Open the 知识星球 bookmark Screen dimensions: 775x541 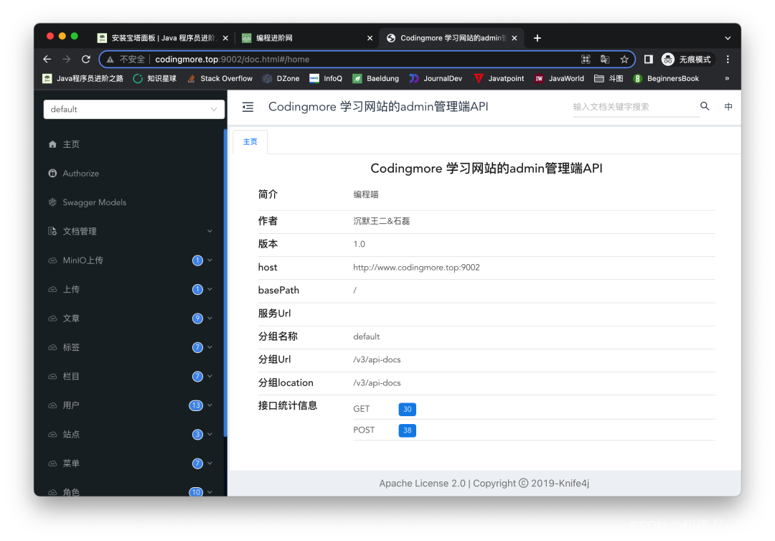click(155, 78)
